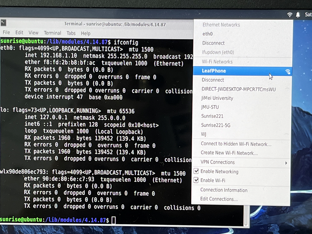Click the eth0 entry in network menu

(208, 34)
